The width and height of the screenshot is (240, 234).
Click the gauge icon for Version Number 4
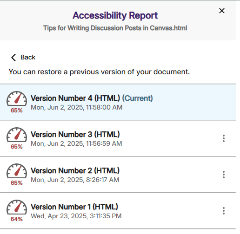pyautogui.click(x=17, y=98)
